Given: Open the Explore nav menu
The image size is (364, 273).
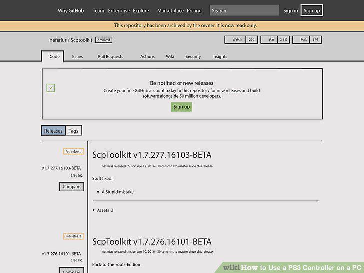Looking at the screenshot, I should coord(141,11).
